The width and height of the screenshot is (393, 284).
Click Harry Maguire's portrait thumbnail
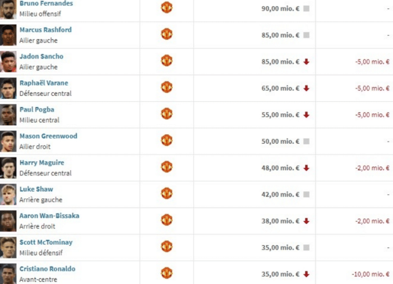8,167
